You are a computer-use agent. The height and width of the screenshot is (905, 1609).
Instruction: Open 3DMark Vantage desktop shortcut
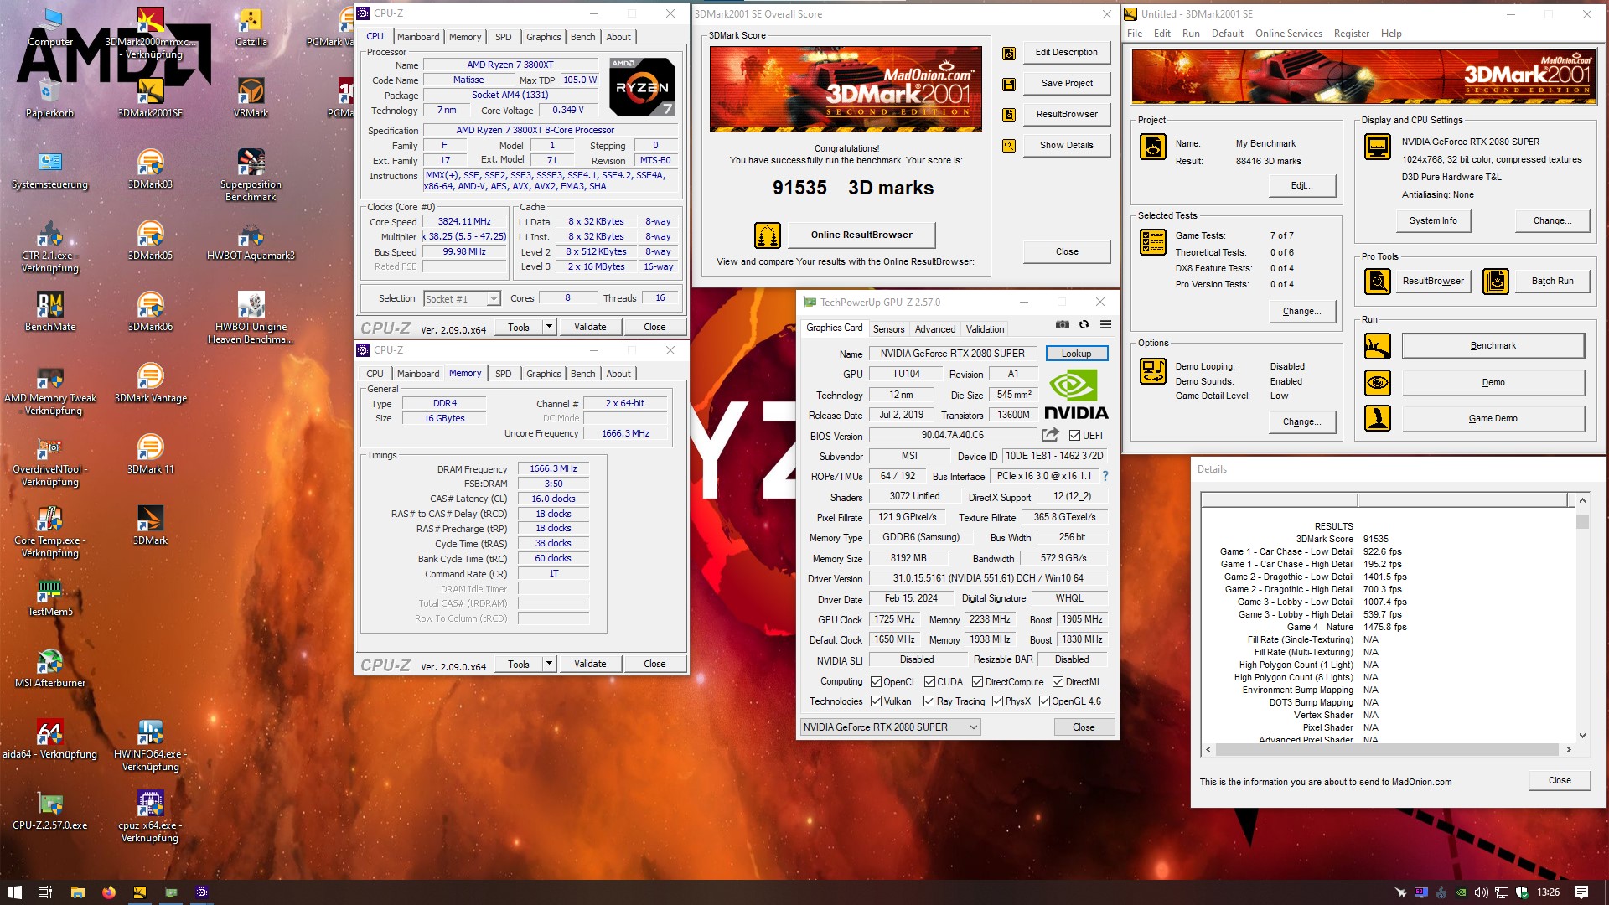(x=150, y=383)
